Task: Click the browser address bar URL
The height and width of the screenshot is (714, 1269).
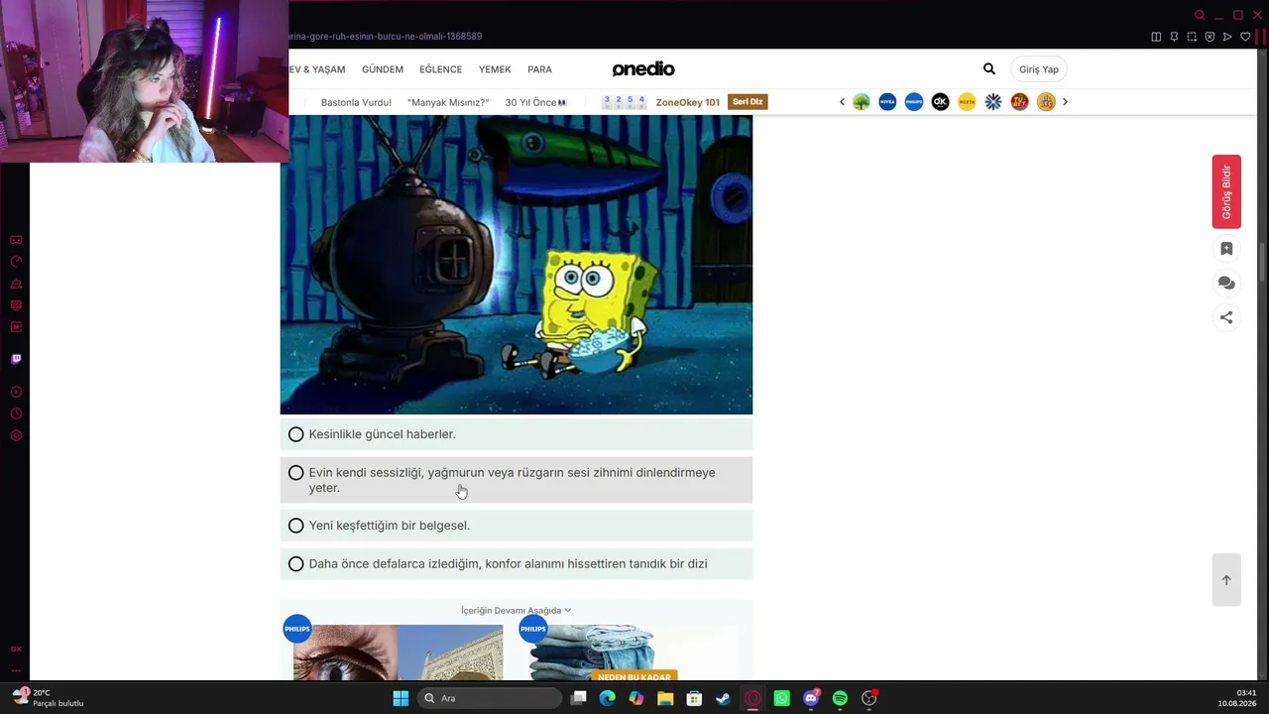Action: (385, 37)
